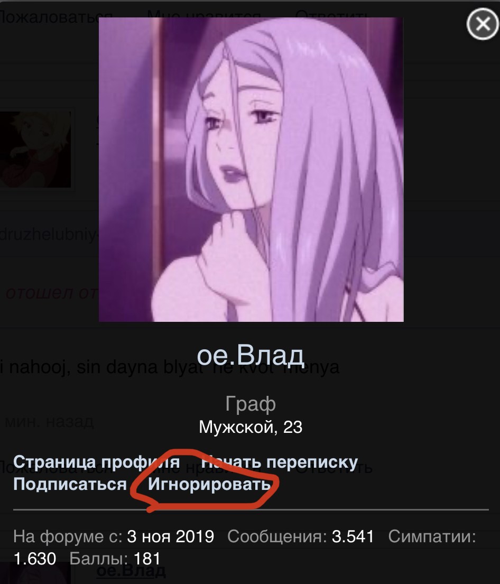500x584 pixels.
Task: Open the small blond-character avatar thumbnail
Action: tap(35, 149)
